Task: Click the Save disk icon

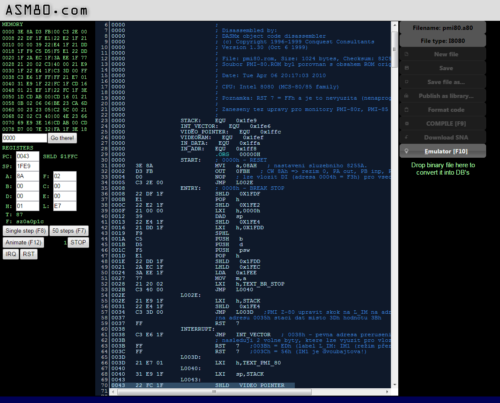Action: pyautogui.click(x=406, y=68)
